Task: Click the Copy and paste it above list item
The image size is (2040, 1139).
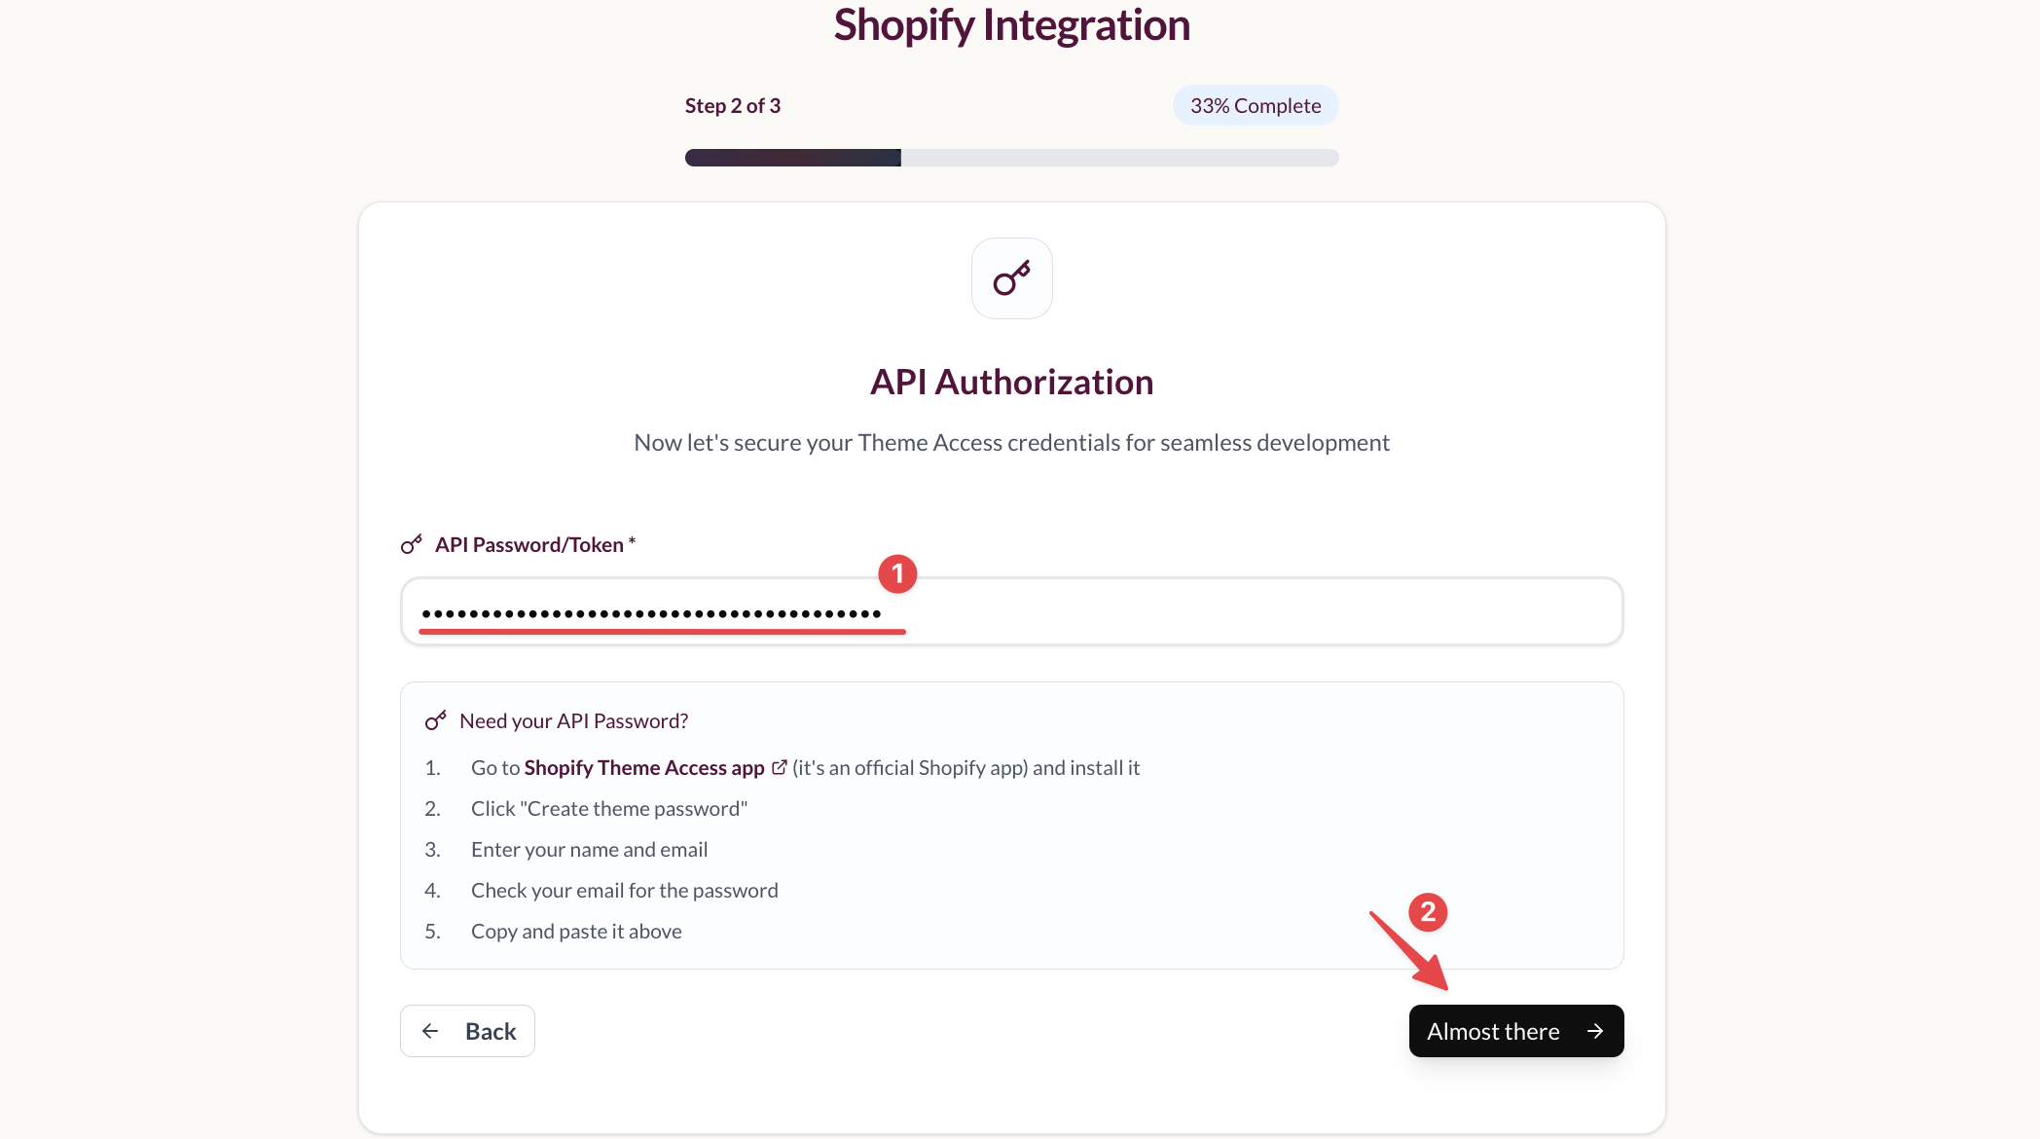Action: [x=576, y=931]
